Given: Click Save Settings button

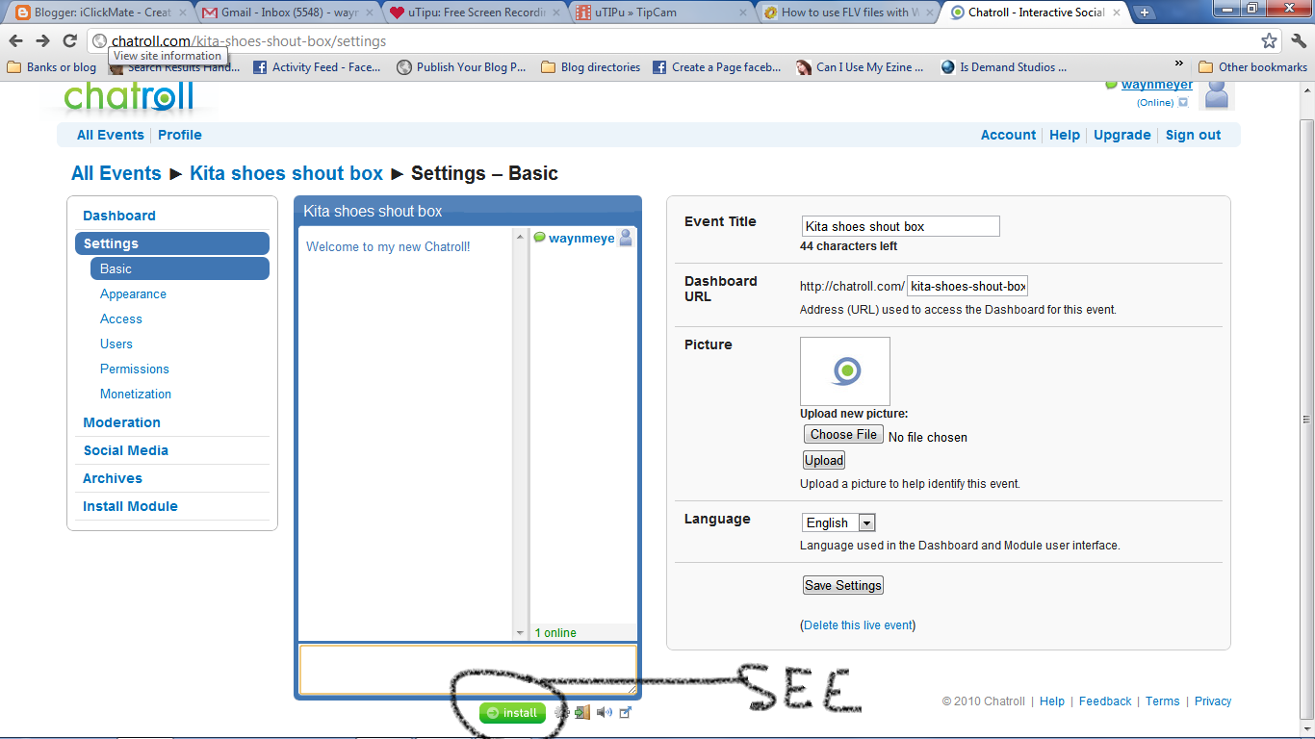Looking at the screenshot, I should (843, 585).
